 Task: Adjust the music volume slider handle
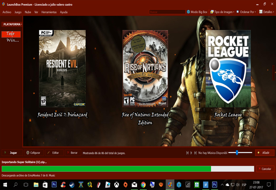coord(237,152)
